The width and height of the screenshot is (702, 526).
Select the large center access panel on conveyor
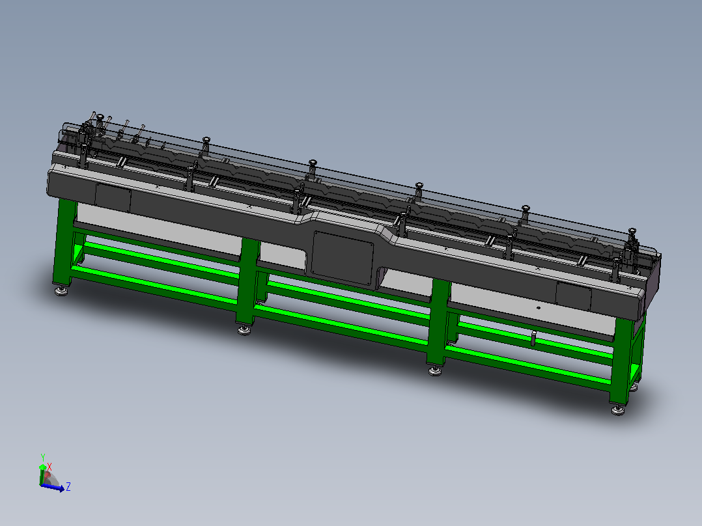343,258
